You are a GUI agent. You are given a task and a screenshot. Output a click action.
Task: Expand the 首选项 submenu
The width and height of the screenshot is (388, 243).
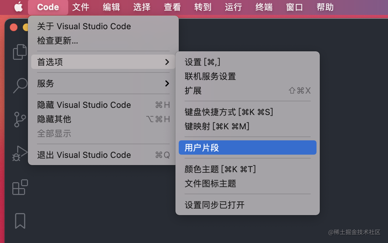click(x=103, y=62)
